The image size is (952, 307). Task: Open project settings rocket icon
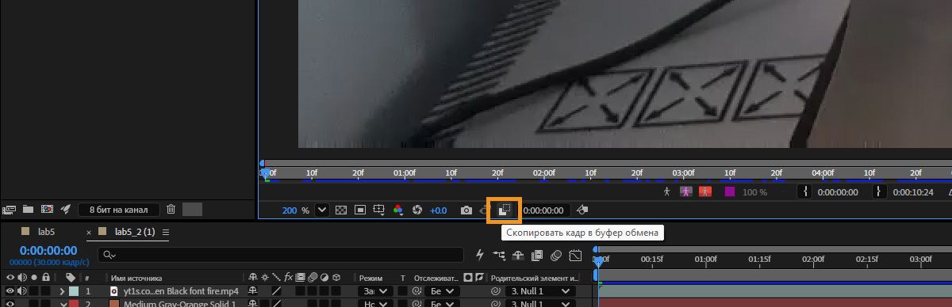click(66, 210)
